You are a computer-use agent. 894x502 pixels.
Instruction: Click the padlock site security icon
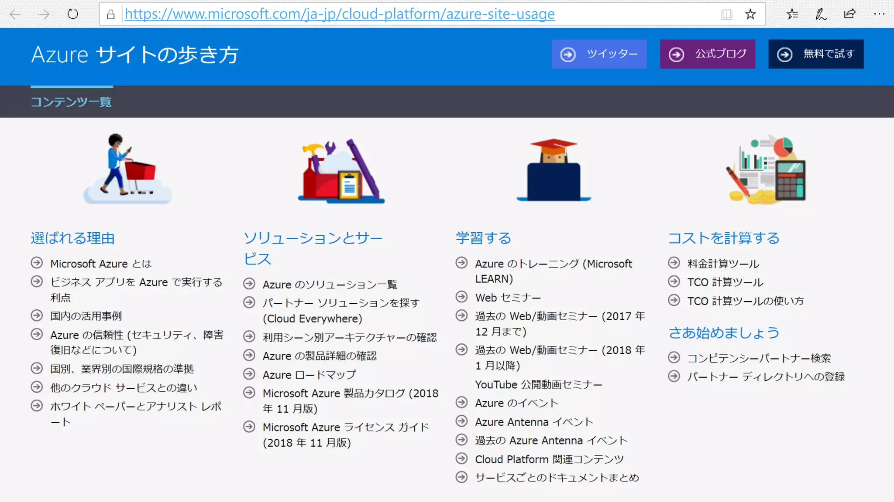point(111,14)
